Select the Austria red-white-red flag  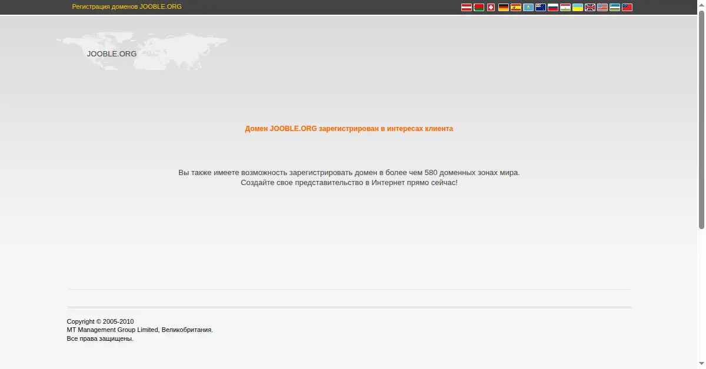click(467, 7)
